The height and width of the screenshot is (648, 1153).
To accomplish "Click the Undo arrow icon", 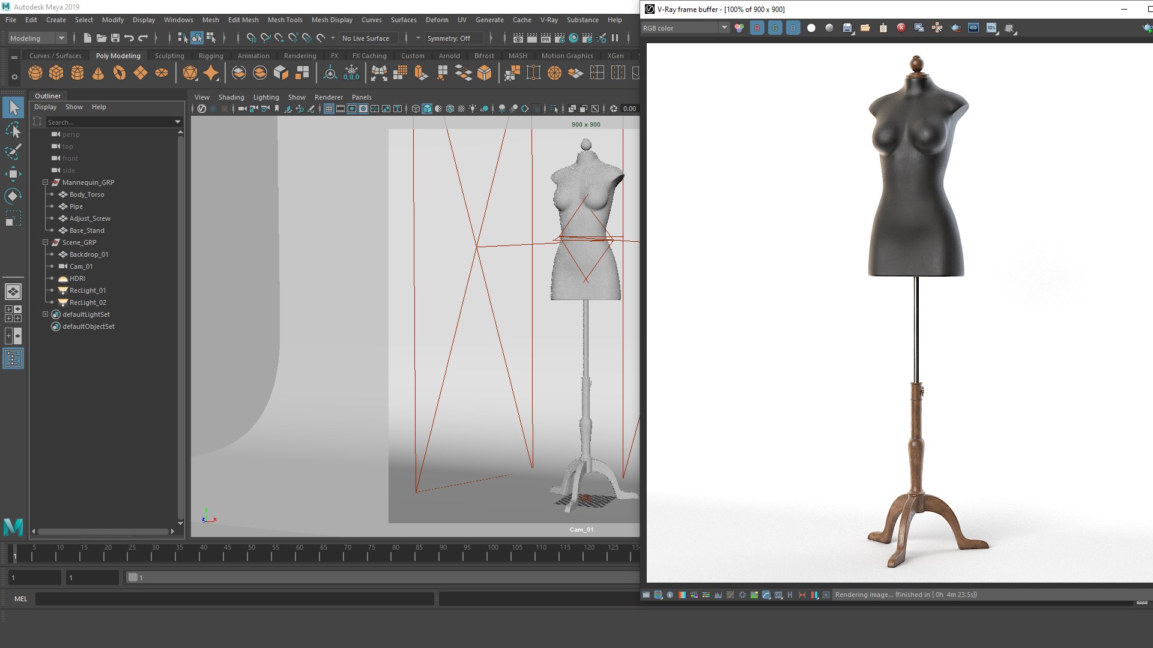I will point(129,38).
